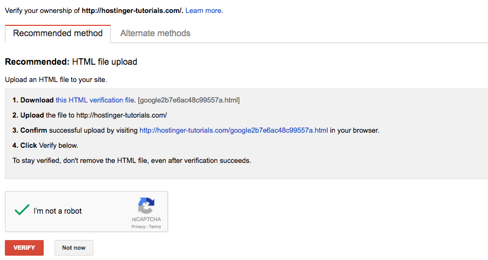The width and height of the screenshot is (488, 260).
Task: Click the "Recommended: HTML file upload" heading
Action: click(x=71, y=62)
